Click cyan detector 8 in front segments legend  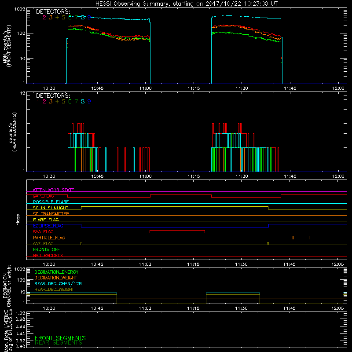83,18
